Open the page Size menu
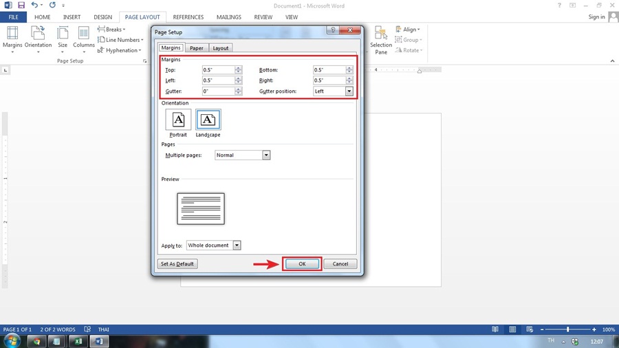Screen dimensions: 619x348 point(63,39)
